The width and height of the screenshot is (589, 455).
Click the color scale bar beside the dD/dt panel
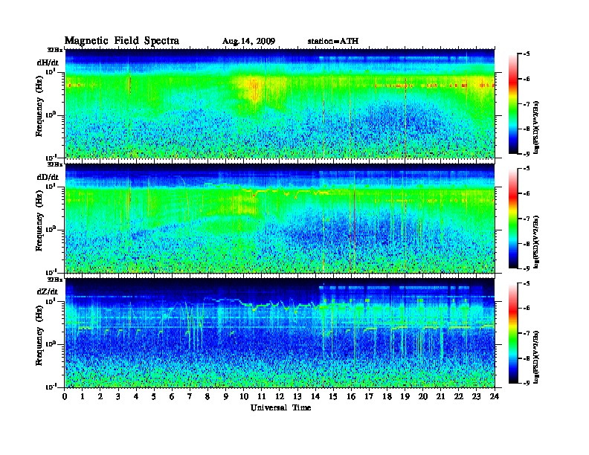click(513, 219)
